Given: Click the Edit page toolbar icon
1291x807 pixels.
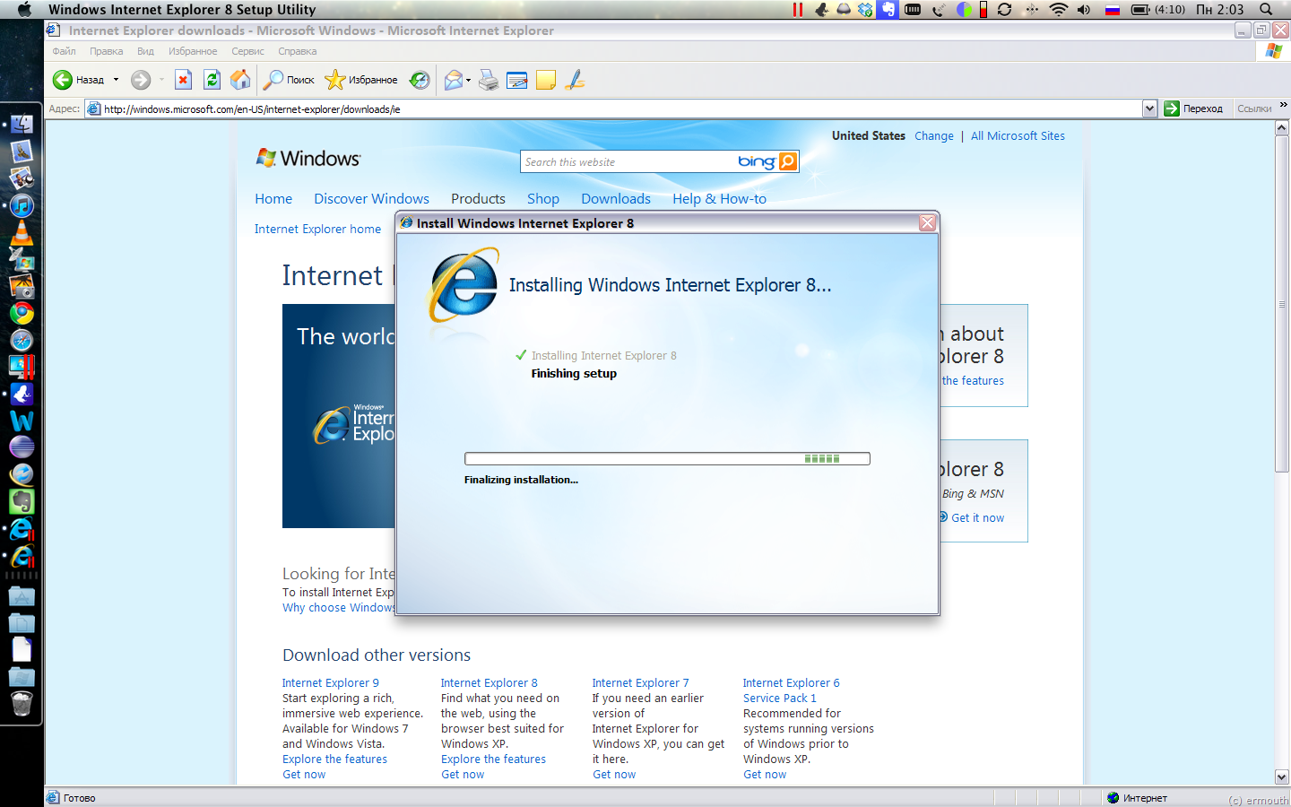Looking at the screenshot, I should pos(517,80).
